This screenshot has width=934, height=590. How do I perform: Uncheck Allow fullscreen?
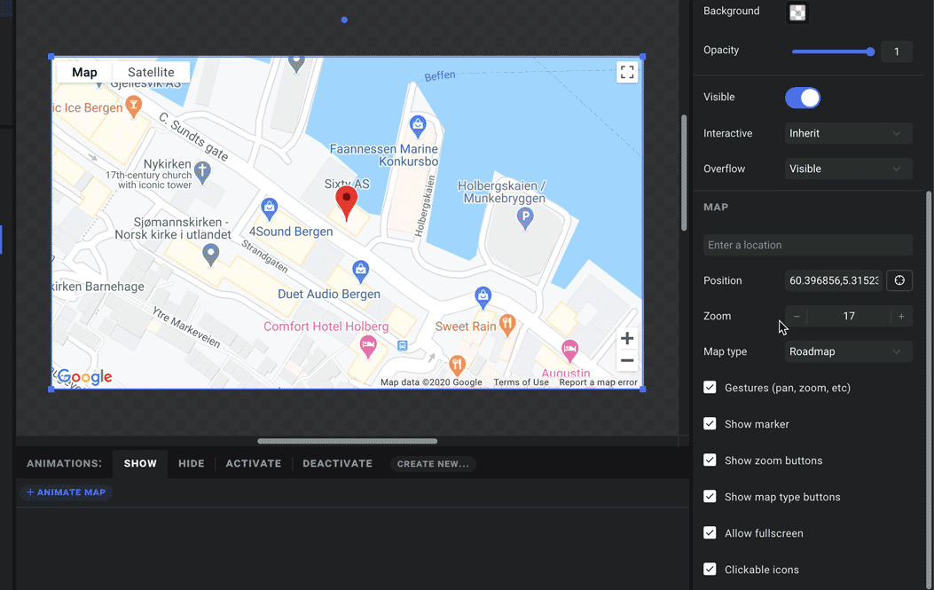coord(710,533)
